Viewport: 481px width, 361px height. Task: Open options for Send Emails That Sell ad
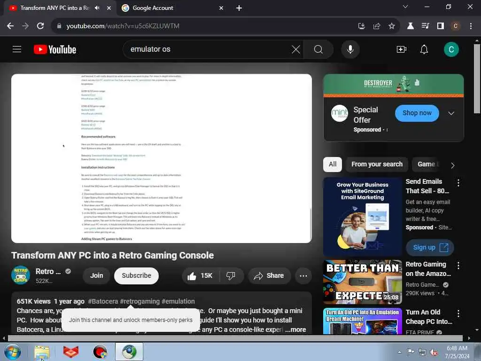click(458, 183)
